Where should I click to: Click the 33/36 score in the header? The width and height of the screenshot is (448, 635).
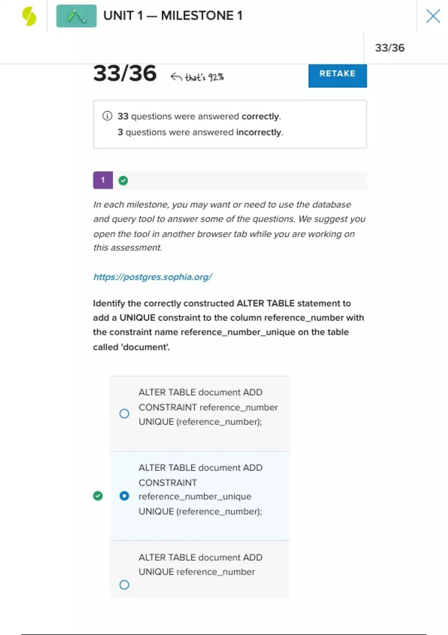click(x=389, y=48)
